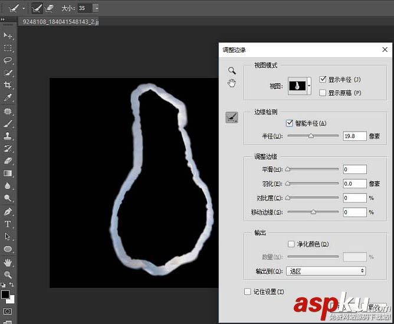The image size is (394, 324).
Task: Click the 视图模式 group label
Action: click(266, 66)
